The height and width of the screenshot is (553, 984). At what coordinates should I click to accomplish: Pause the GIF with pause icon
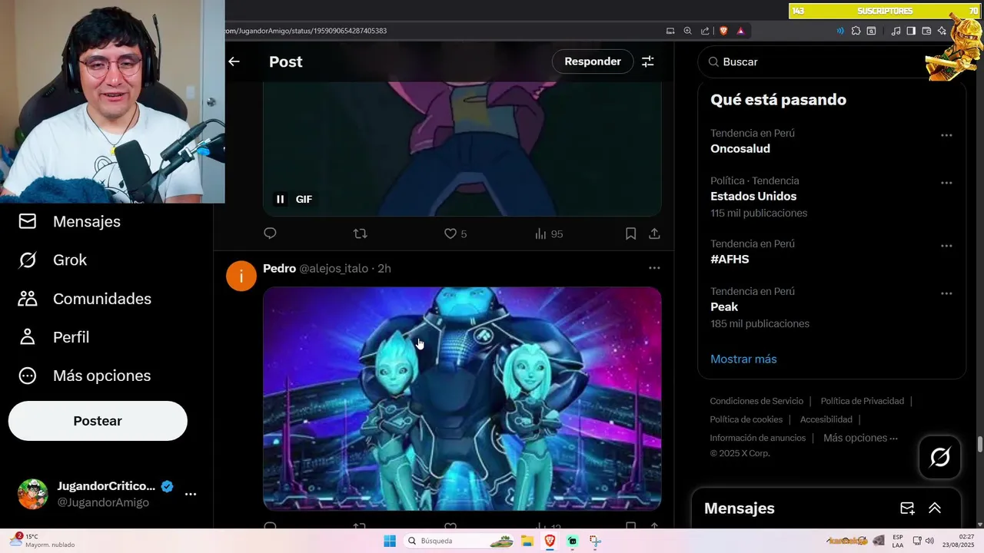click(281, 199)
